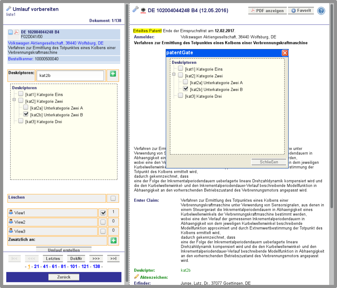
Task: Click the Erteiltes Patent! highlighted text
Action: coord(148,31)
